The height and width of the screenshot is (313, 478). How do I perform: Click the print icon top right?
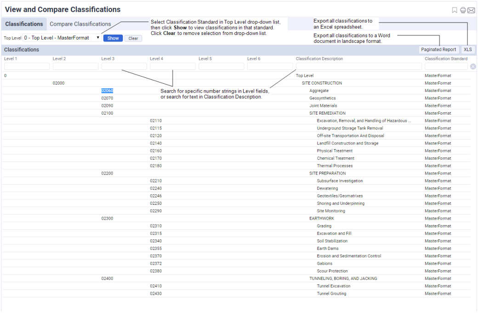(x=463, y=9)
